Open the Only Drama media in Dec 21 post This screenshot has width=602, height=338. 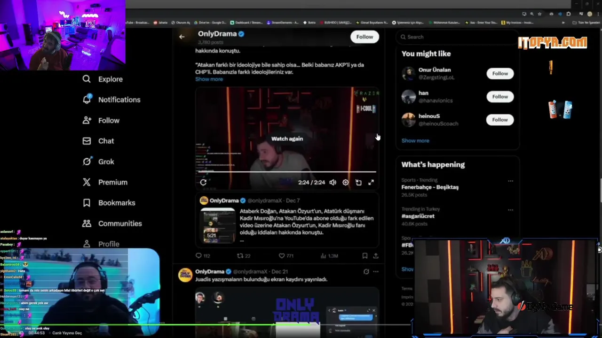(287, 312)
